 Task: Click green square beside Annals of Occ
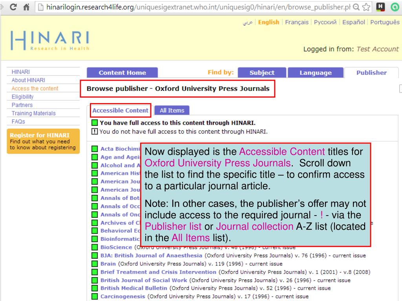click(95, 206)
